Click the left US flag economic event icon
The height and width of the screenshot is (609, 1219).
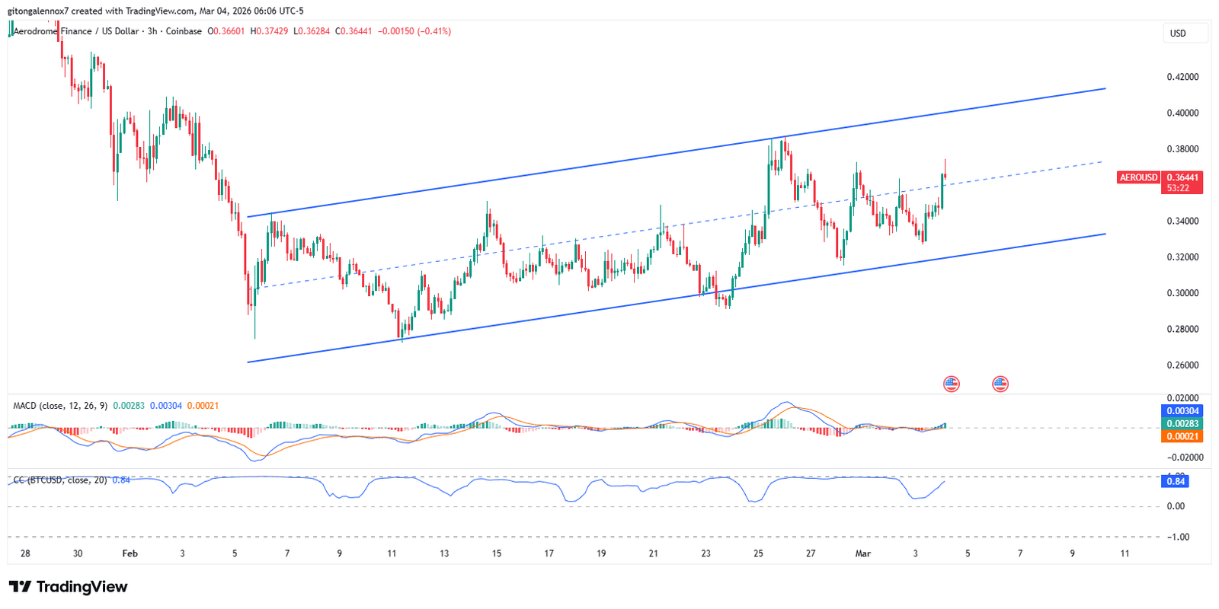951,384
